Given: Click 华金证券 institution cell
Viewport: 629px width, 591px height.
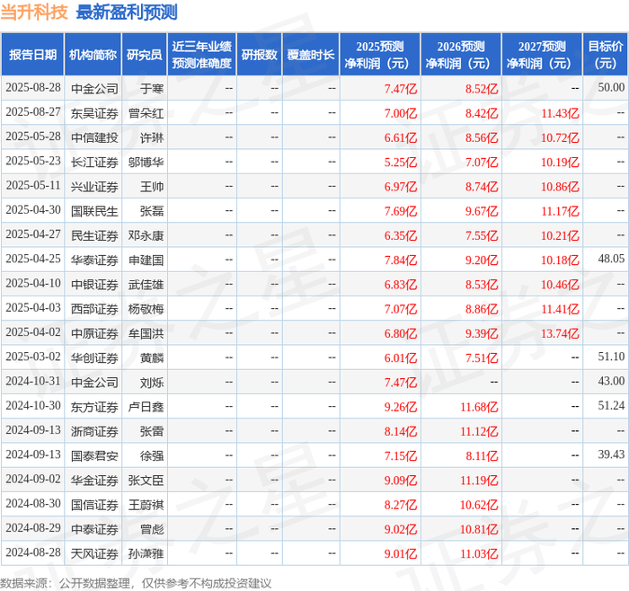Looking at the screenshot, I should [94, 481].
